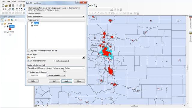Click the search distance 0.400000 field
This screenshot has height=108, width=192.
(38, 75)
